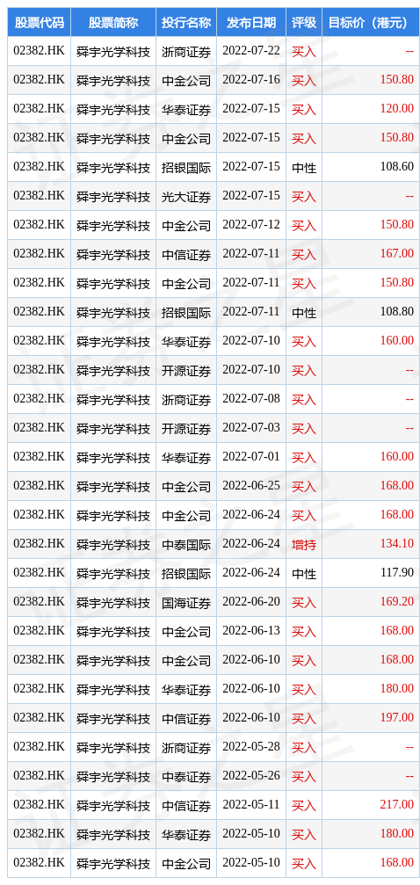Screen dimensions: 420x885
Task: Click the date 2022-05-26 for 中泰证券
Action: click(251, 775)
